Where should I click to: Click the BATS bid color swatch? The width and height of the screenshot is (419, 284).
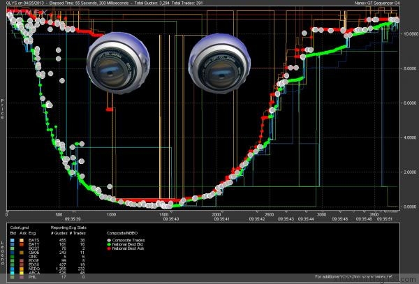(x=13, y=240)
